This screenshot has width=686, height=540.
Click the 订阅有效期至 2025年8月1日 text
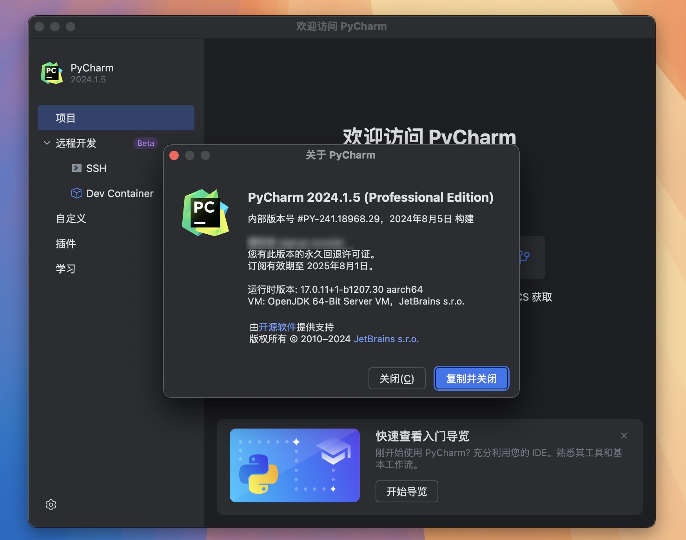click(312, 266)
